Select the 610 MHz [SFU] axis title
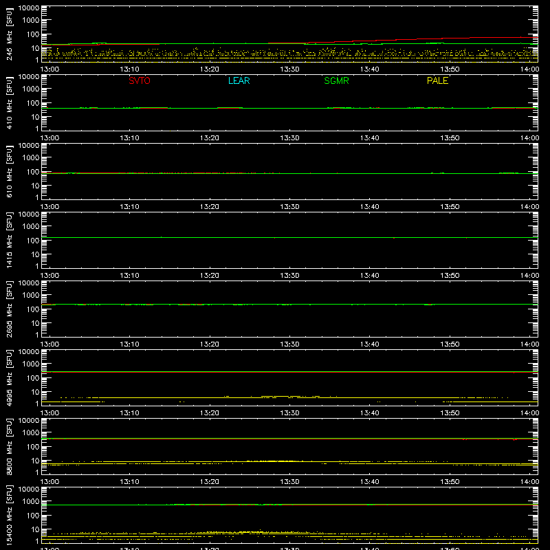This screenshot has width=550, height=550. click(10, 171)
